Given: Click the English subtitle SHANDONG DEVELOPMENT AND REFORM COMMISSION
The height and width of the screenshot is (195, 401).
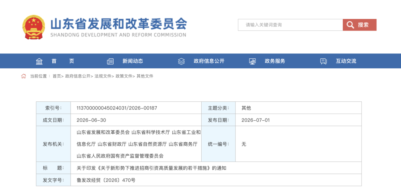Looking at the screenshot, I should tap(118, 35).
